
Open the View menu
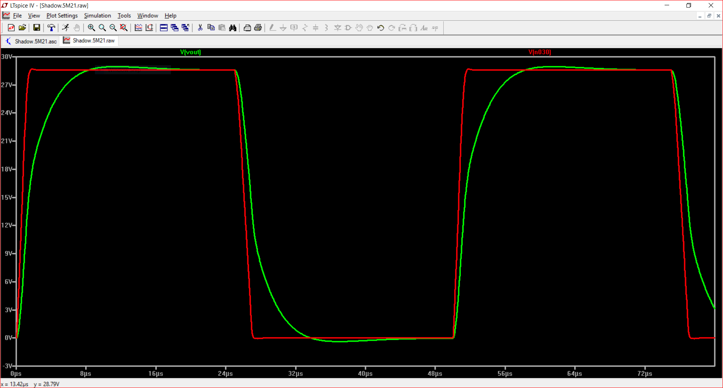point(34,15)
